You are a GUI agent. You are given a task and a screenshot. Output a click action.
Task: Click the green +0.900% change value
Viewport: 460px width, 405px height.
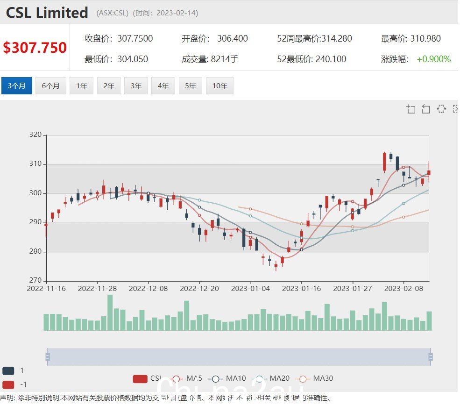pyautogui.click(x=433, y=59)
